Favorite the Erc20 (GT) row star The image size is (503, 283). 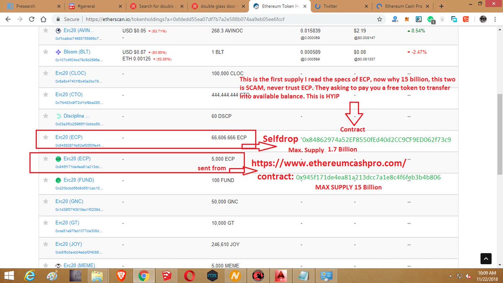coord(46,223)
